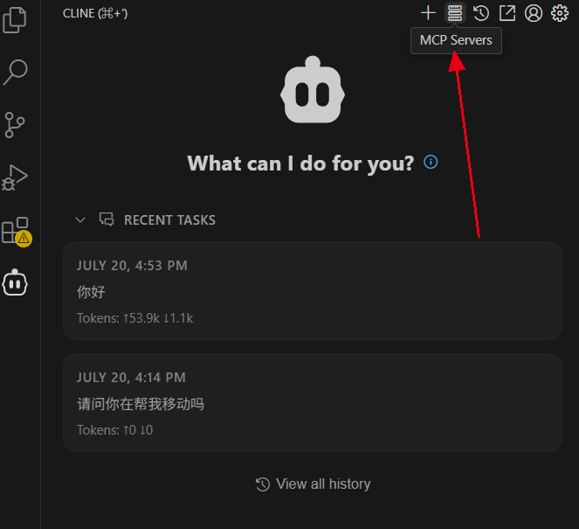Viewport: 579px width, 529px height.
Task: Open the Explorer files icon
Action: [14, 20]
